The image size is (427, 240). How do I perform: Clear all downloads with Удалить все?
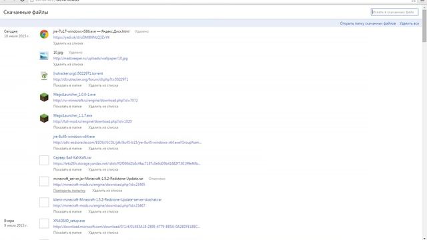click(x=409, y=24)
